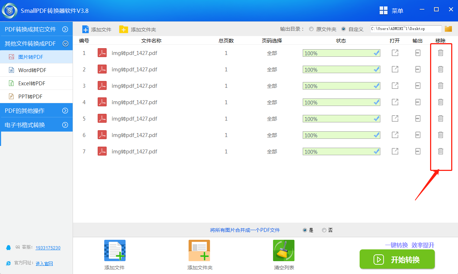Click the export icon in row 6

point(418,135)
